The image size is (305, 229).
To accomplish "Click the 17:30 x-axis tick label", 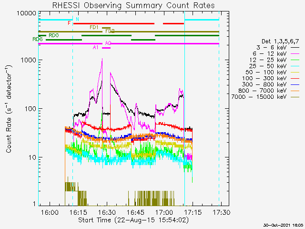I will click(x=221, y=212).
